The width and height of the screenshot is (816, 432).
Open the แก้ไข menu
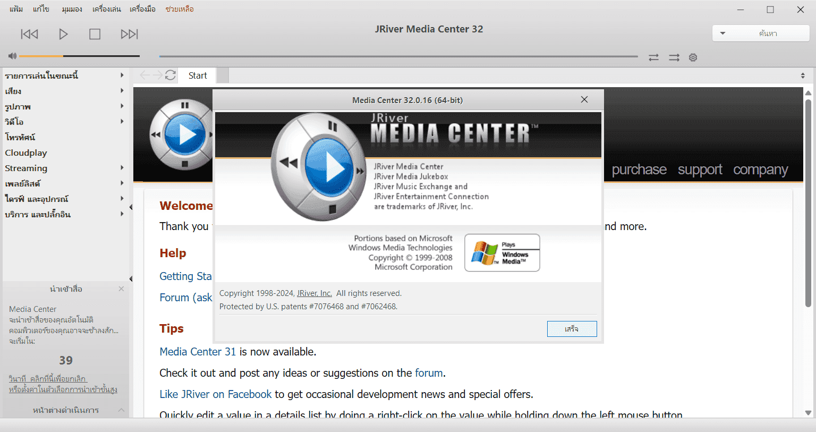41,9
